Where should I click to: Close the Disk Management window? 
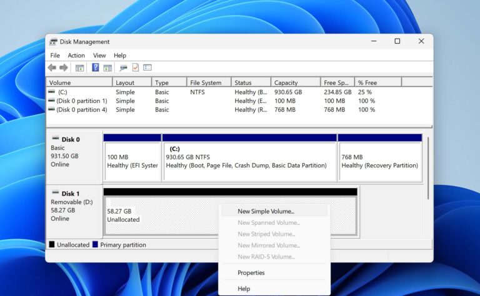point(421,41)
